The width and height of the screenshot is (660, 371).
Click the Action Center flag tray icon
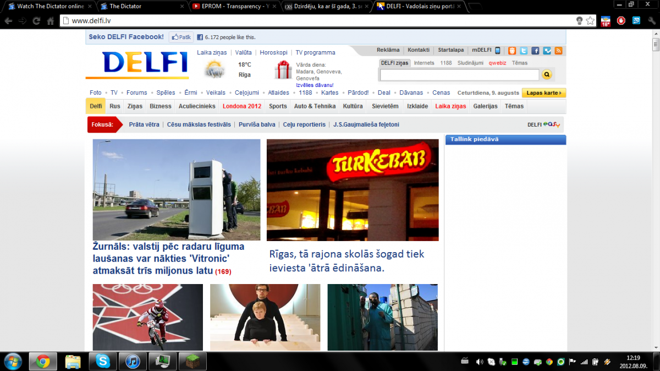(x=573, y=362)
